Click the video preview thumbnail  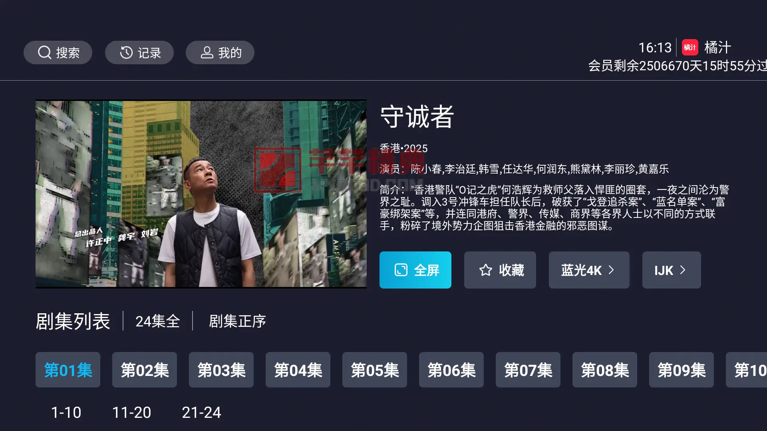[201, 194]
